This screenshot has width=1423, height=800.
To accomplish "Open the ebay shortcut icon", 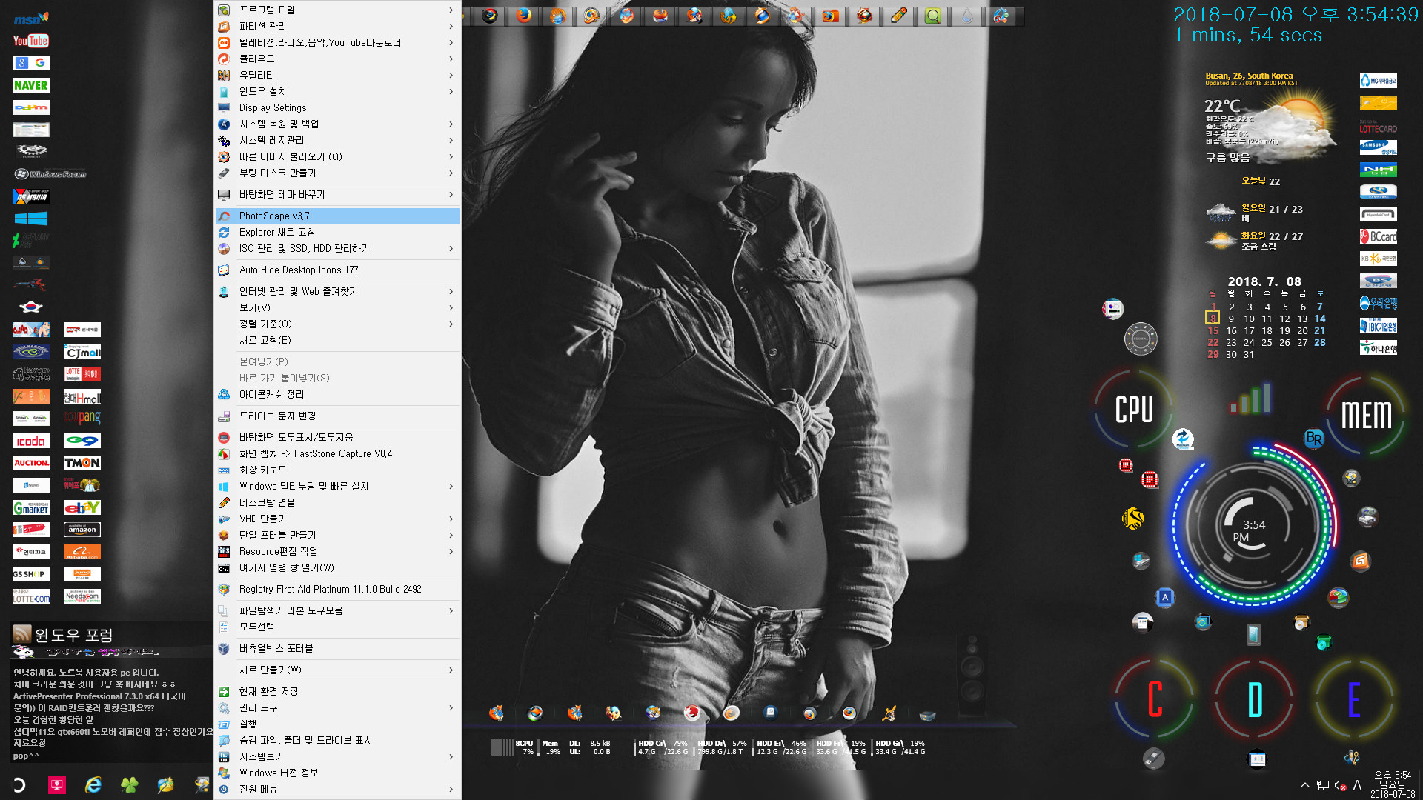I will [x=82, y=507].
